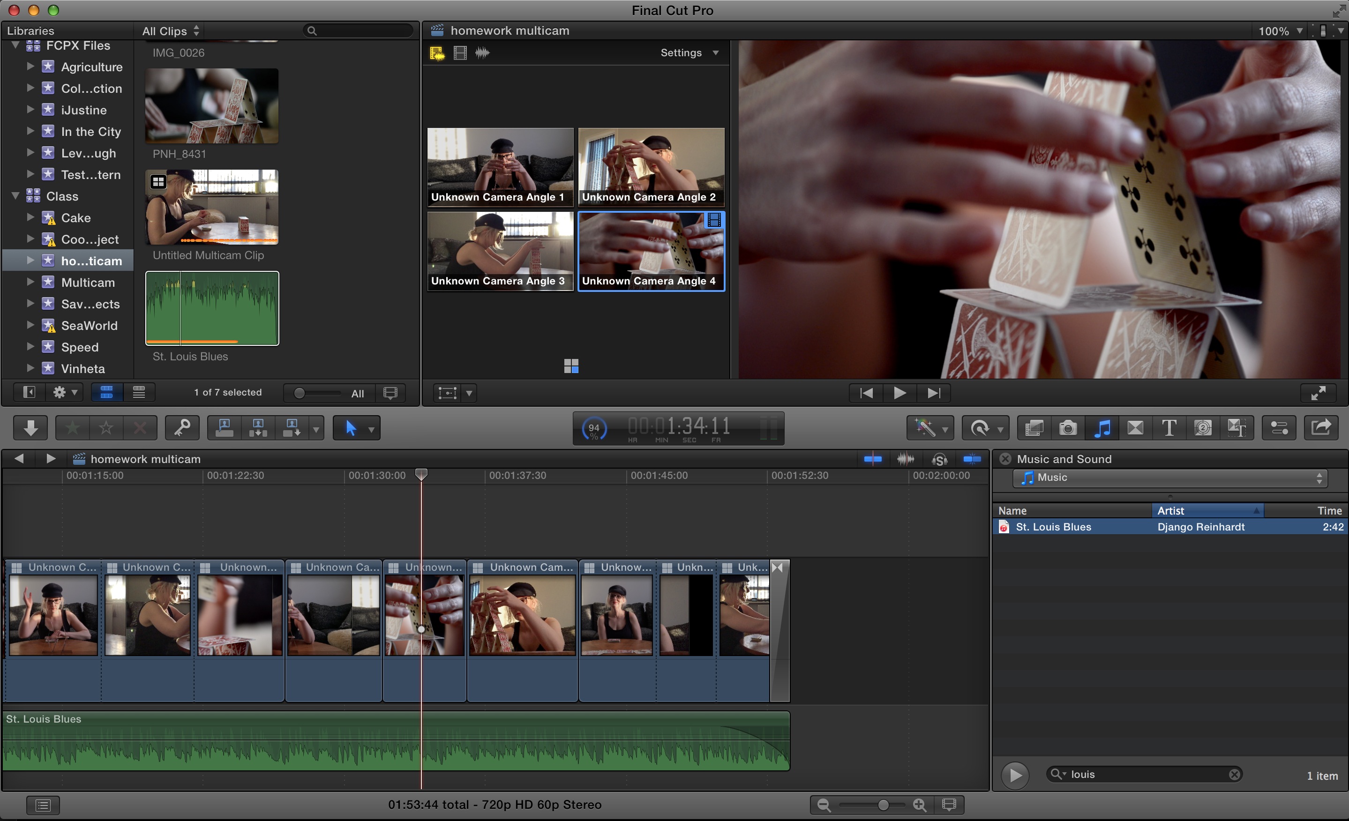
Task: Enable video and audio switching in the angle viewer
Action: pyautogui.click(x=437, y=53)
